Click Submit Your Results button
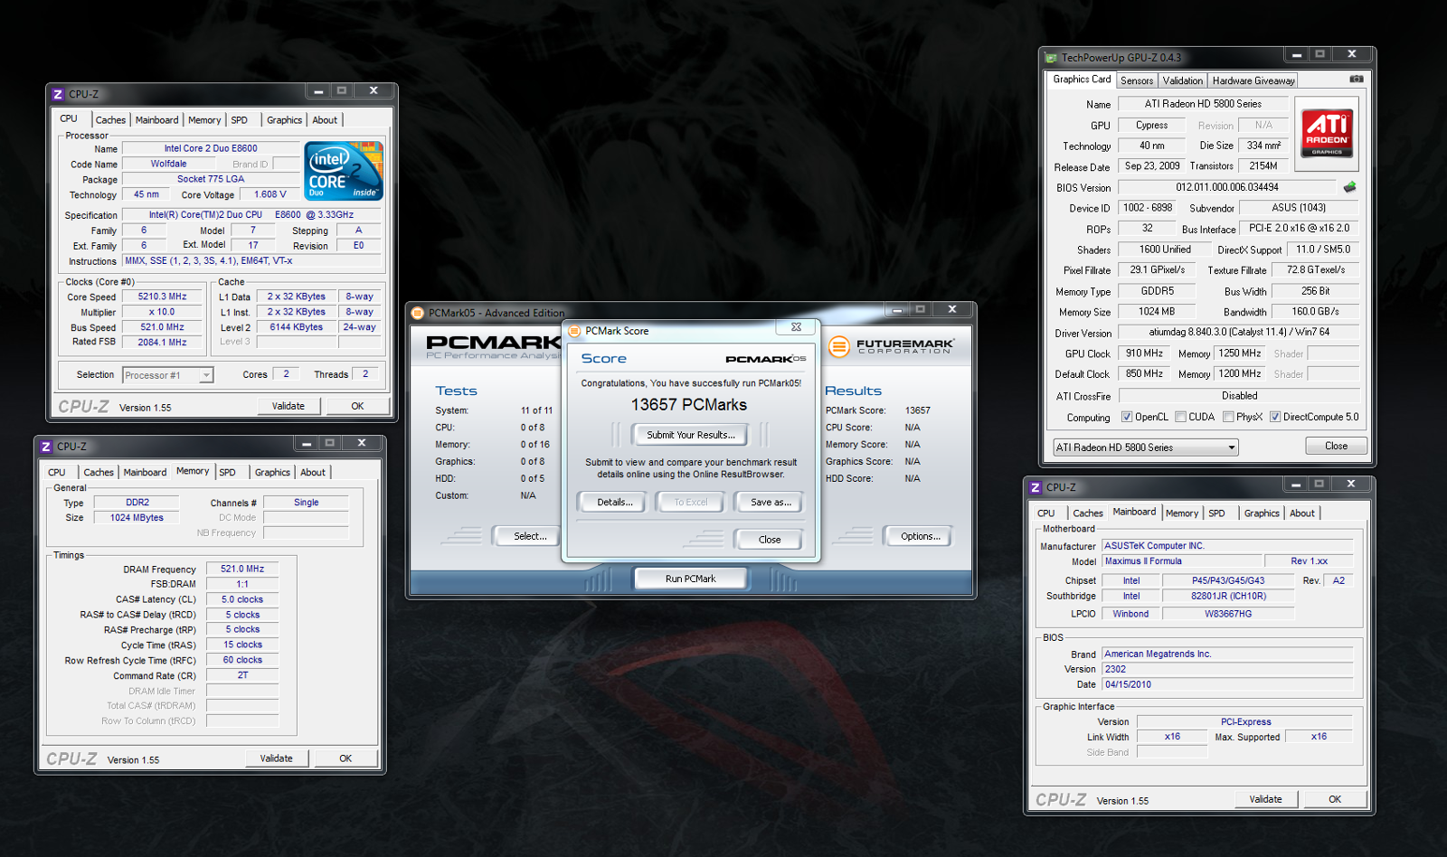 click(x=691, y=435)
